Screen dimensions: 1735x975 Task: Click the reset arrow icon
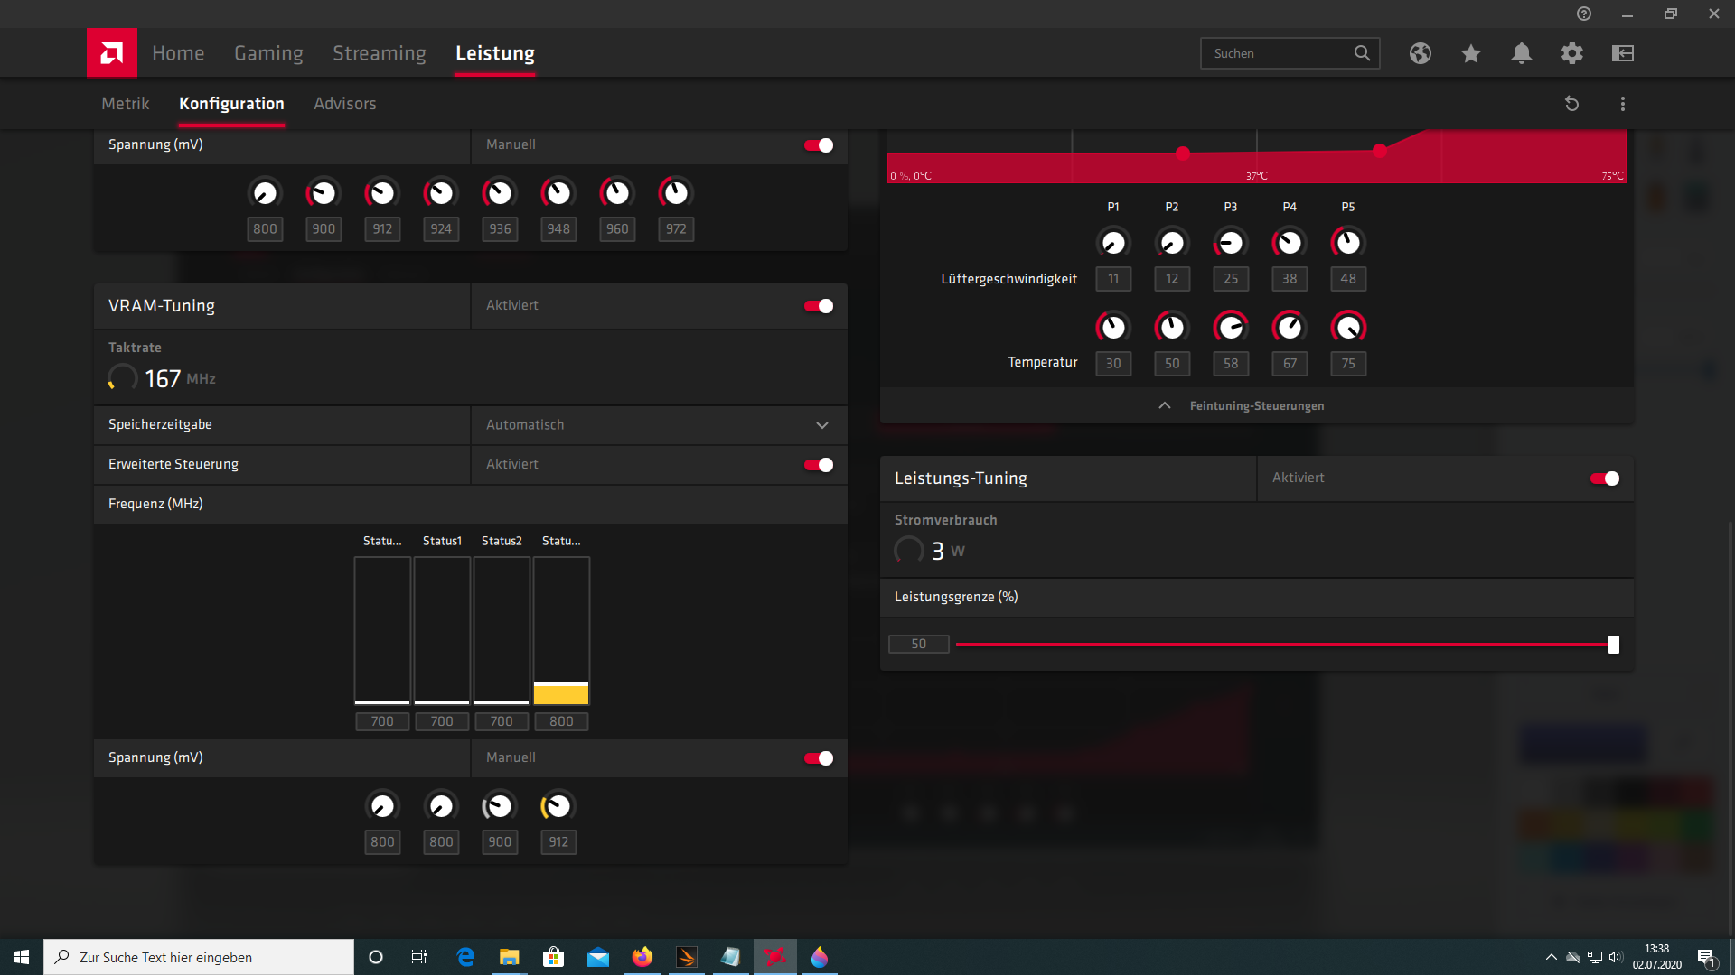(1571, 104)
